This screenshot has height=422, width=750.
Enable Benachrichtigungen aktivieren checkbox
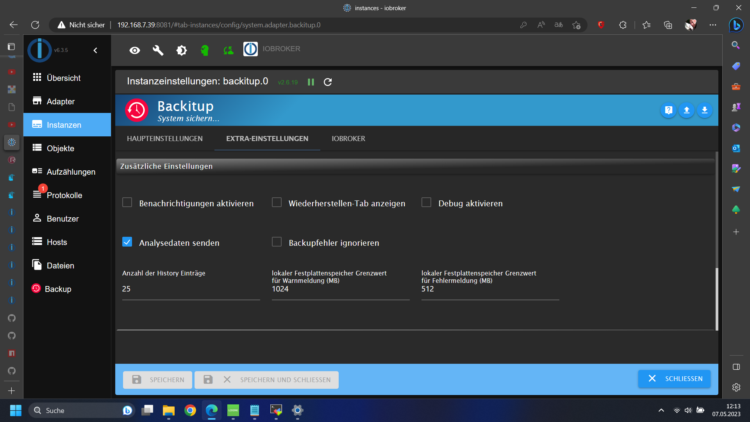tap(127, 202)
